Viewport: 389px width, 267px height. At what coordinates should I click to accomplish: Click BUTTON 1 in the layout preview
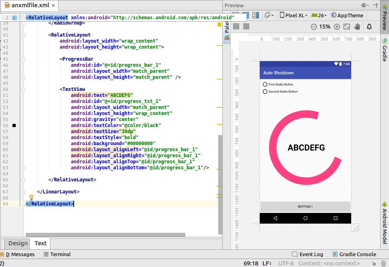pyautogui.click(x=305, y=207)
